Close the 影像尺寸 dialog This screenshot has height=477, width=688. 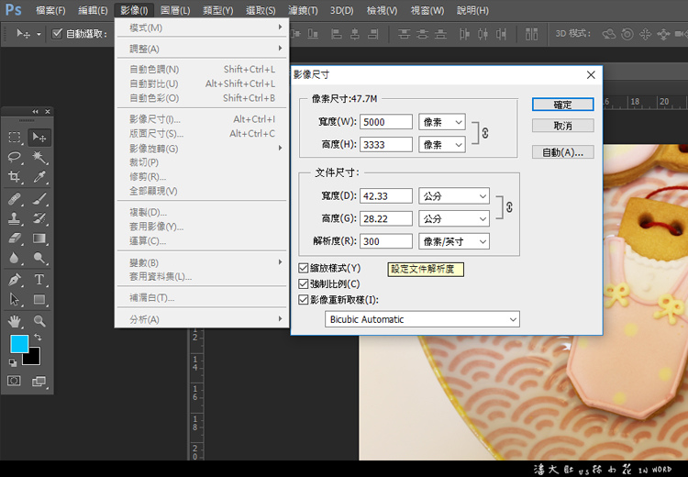(x=591, y=75)
